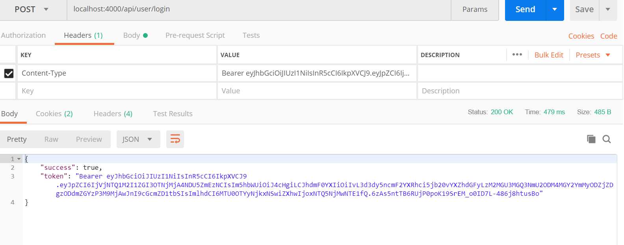Click the Content-Type row description cell
This screenshot has width=624, height=245.
pyautogui.click(x=520, y=73)
